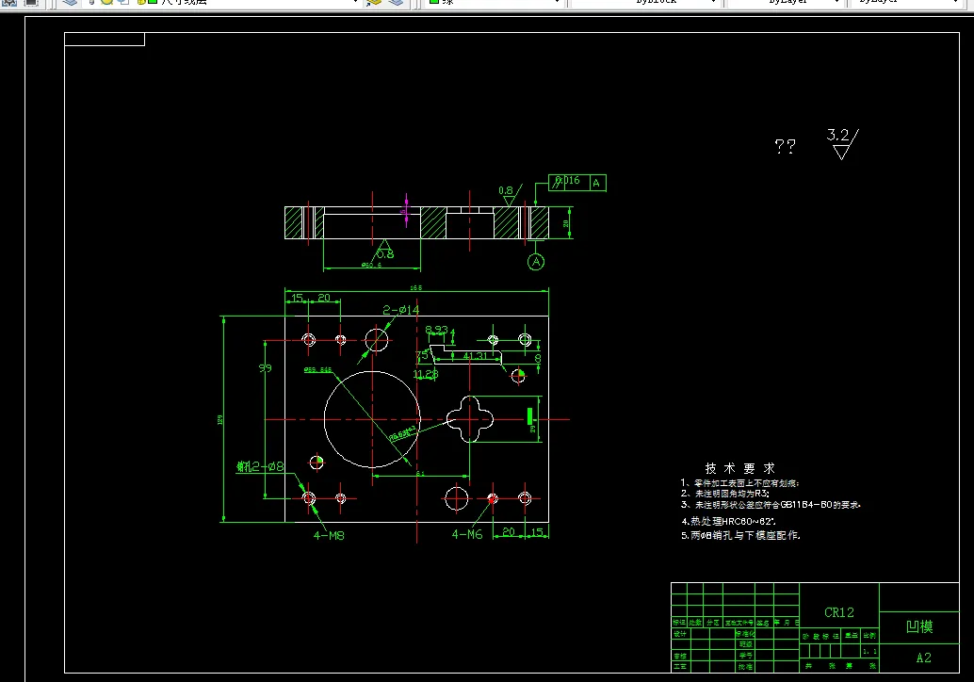The height and width of the screenshot is (682, 974).
Task: Select the cross-shaped cavity outline
Action: click(x=470, y=419)
